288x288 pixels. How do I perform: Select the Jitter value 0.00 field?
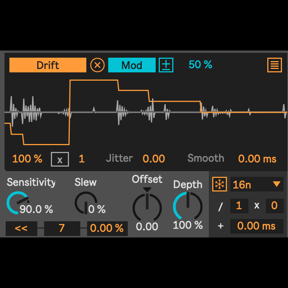tap(154, 159)
